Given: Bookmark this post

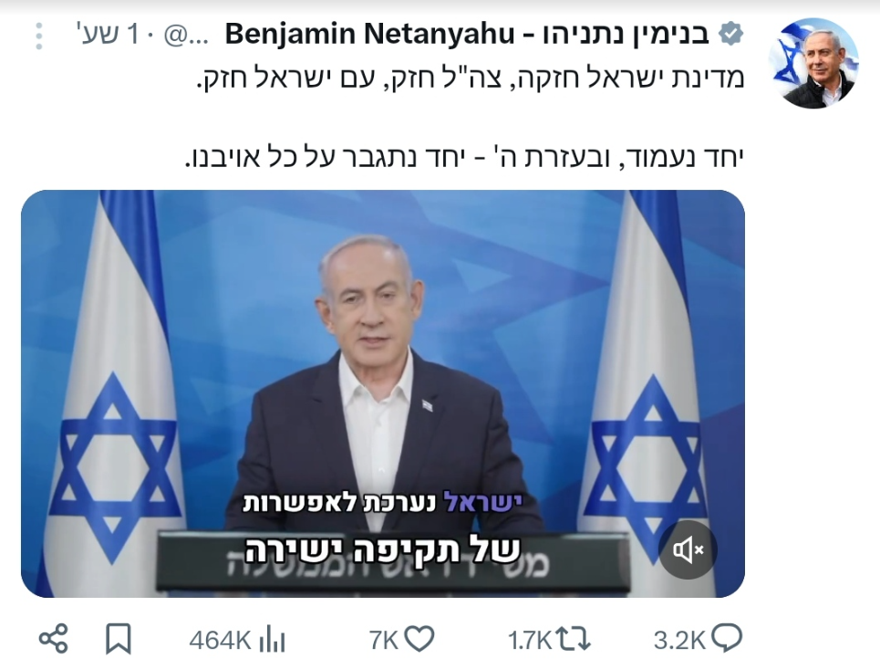Looking at the screenshot, I should pos(119,639).
